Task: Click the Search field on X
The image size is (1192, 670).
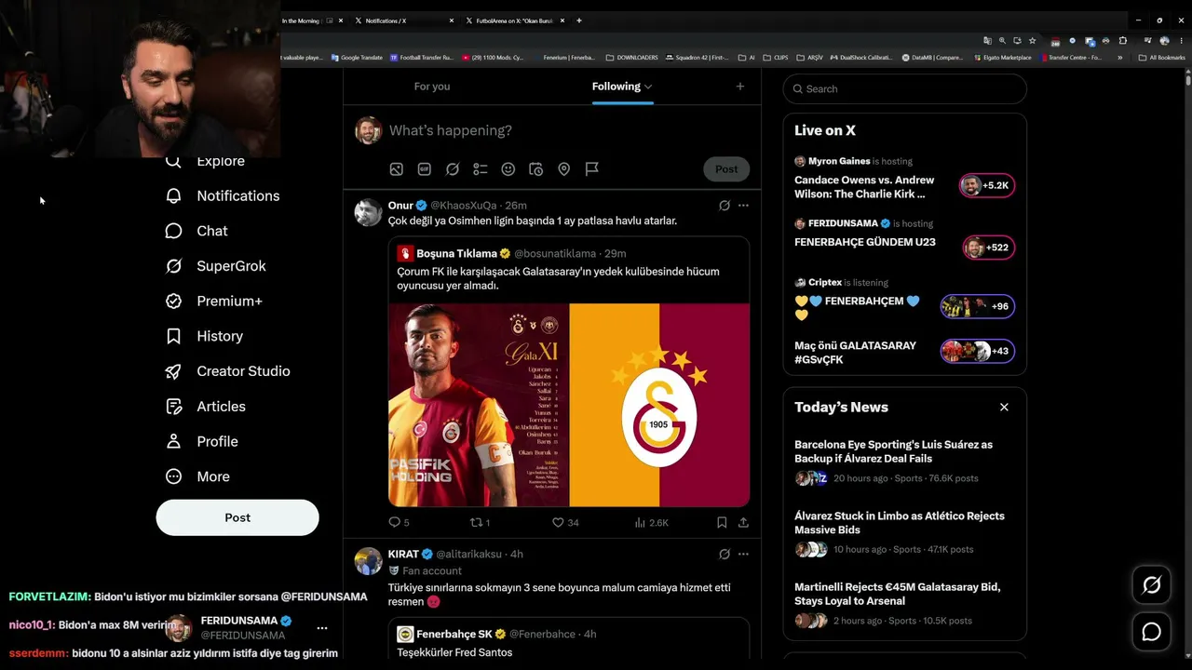Action: (x=905, y=89)
